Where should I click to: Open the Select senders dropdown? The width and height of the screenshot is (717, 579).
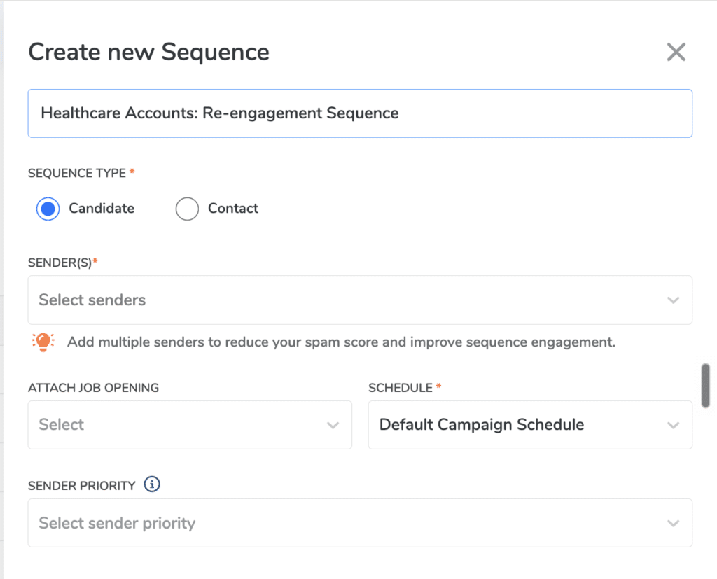(360, 300)
